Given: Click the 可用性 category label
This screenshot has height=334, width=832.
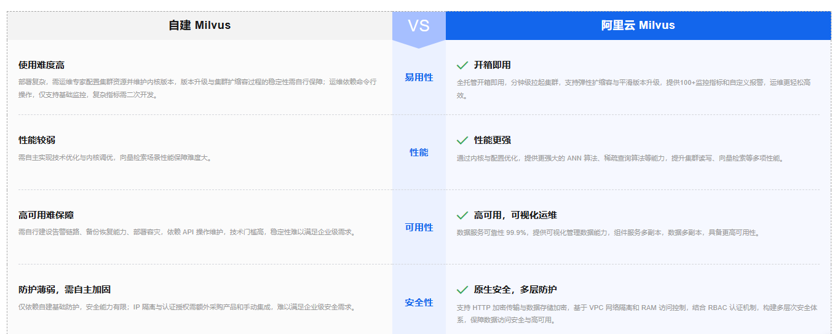Looking at the screenshot, I should coord(419,228).
